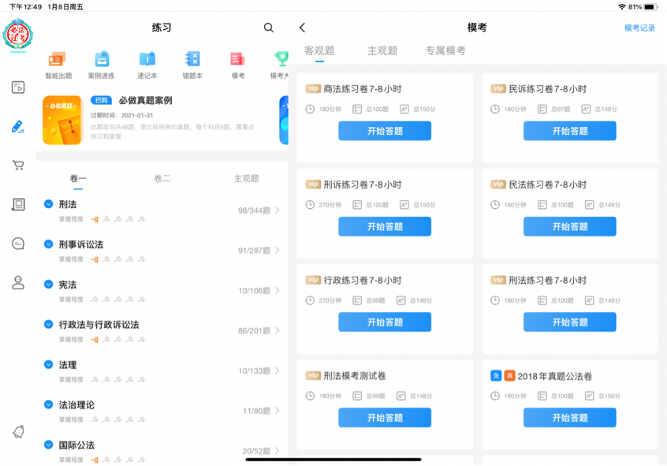The height and width of the screenshot is (466, 667).
Task: Select the pencil practice sidebar icon
Action: 18,126
